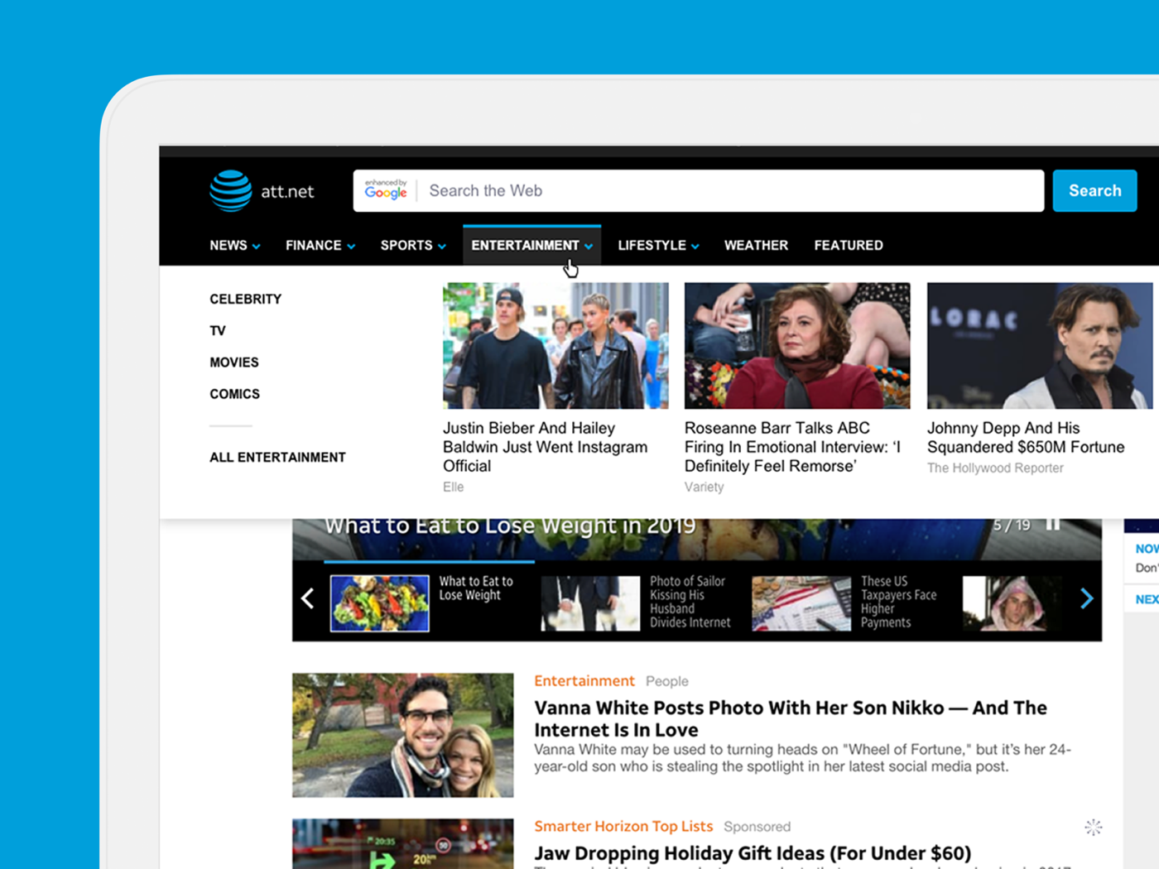
Task: Click The Hollywood Reporter source label
Action: (995, 468)
